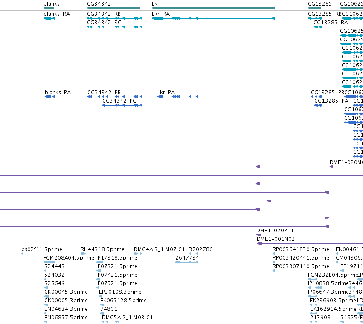Click the CG13285-RA transcript
This screenshot has width=363, height=324.
tap(318, 27)
